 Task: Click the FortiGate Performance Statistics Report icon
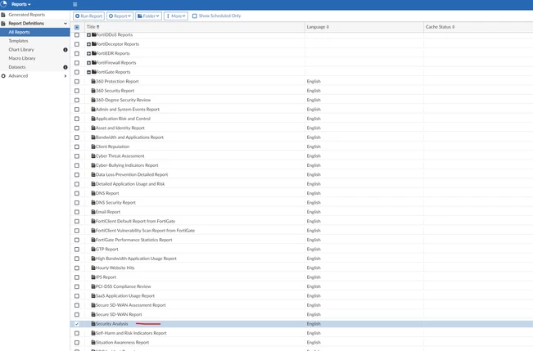point(93,240)
